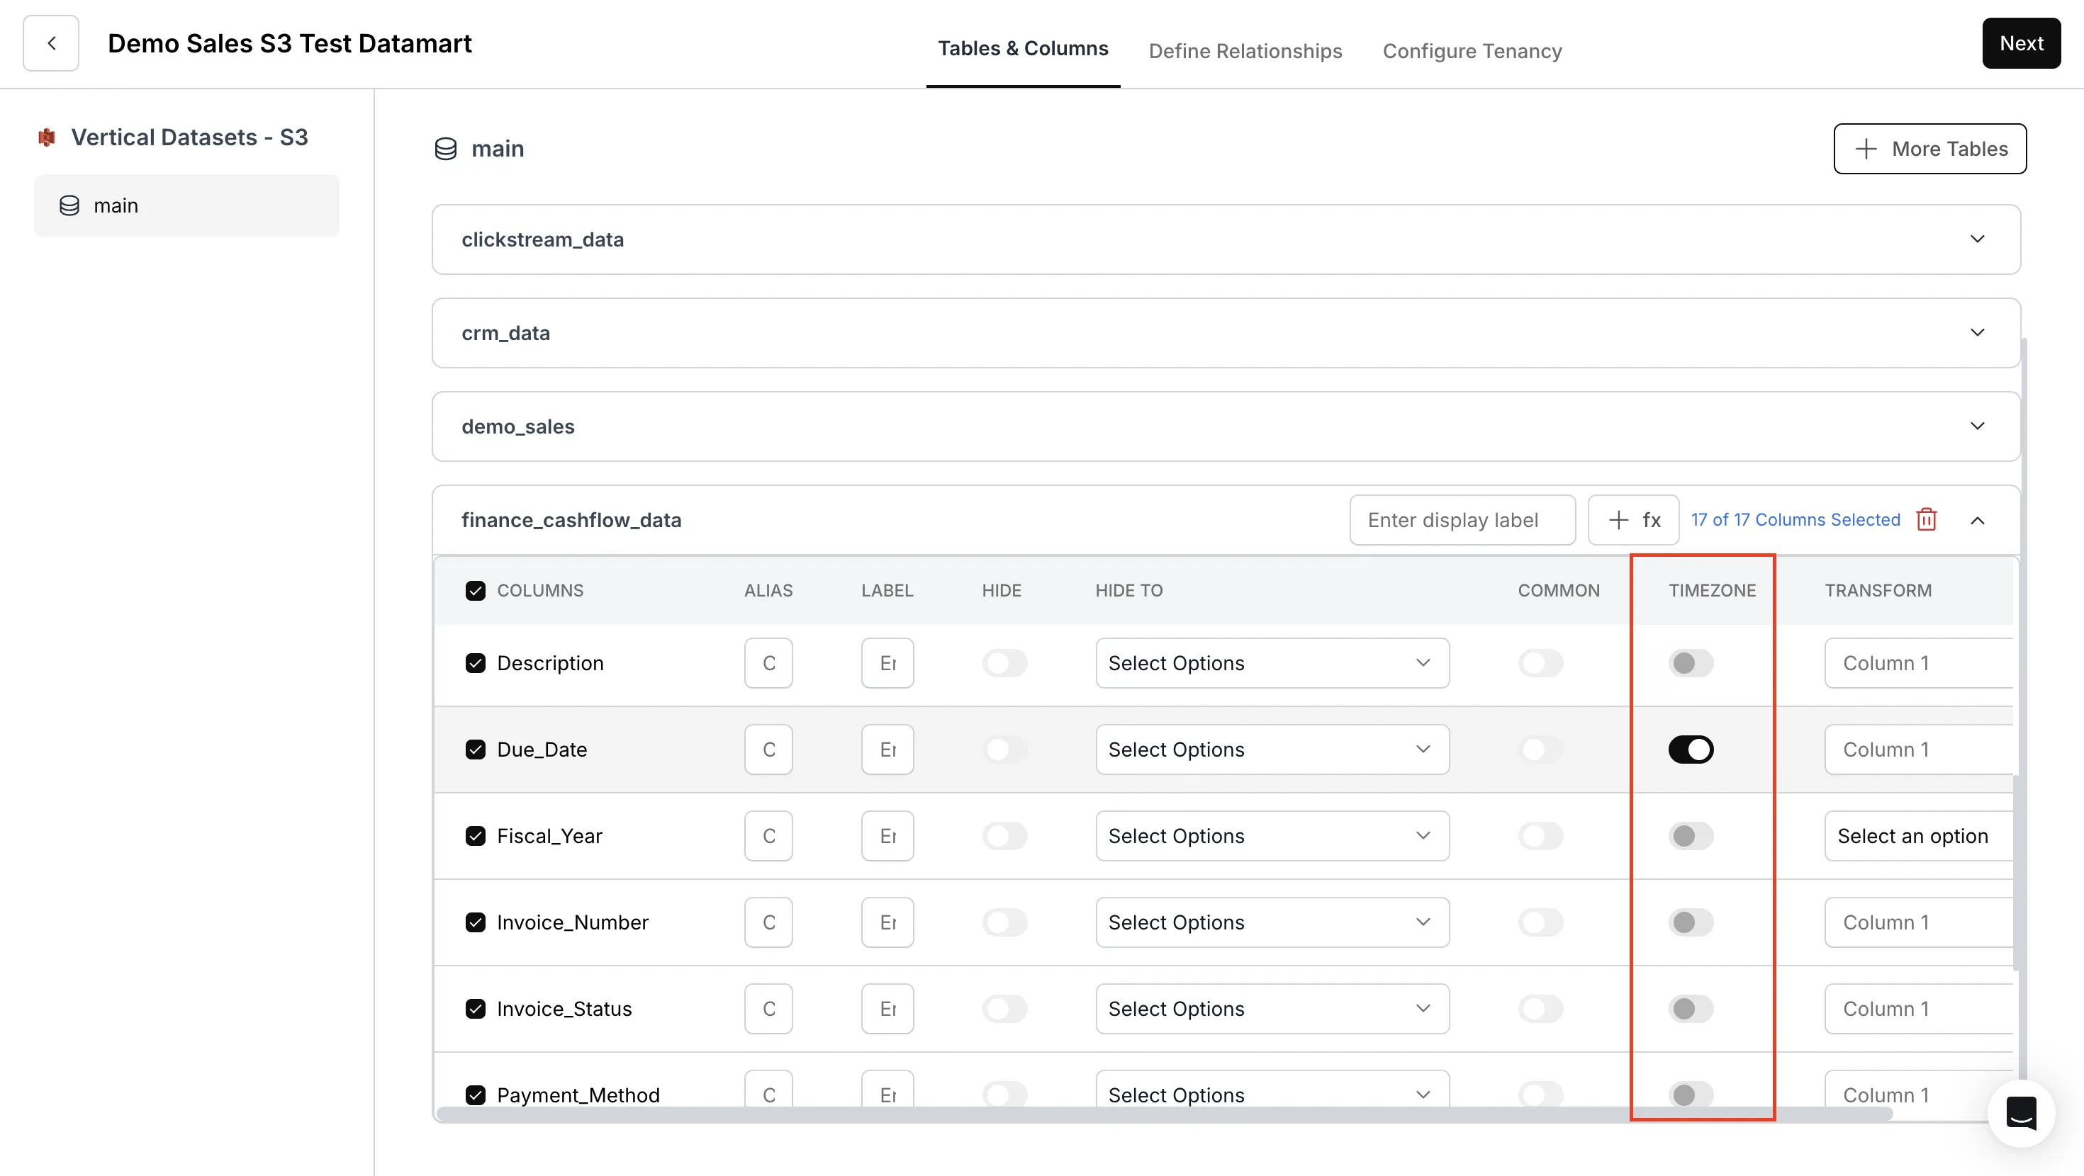Uncheck the Description column checkbox
2084x1176 pixels.
pyautogui.click(x=476, y=663)
